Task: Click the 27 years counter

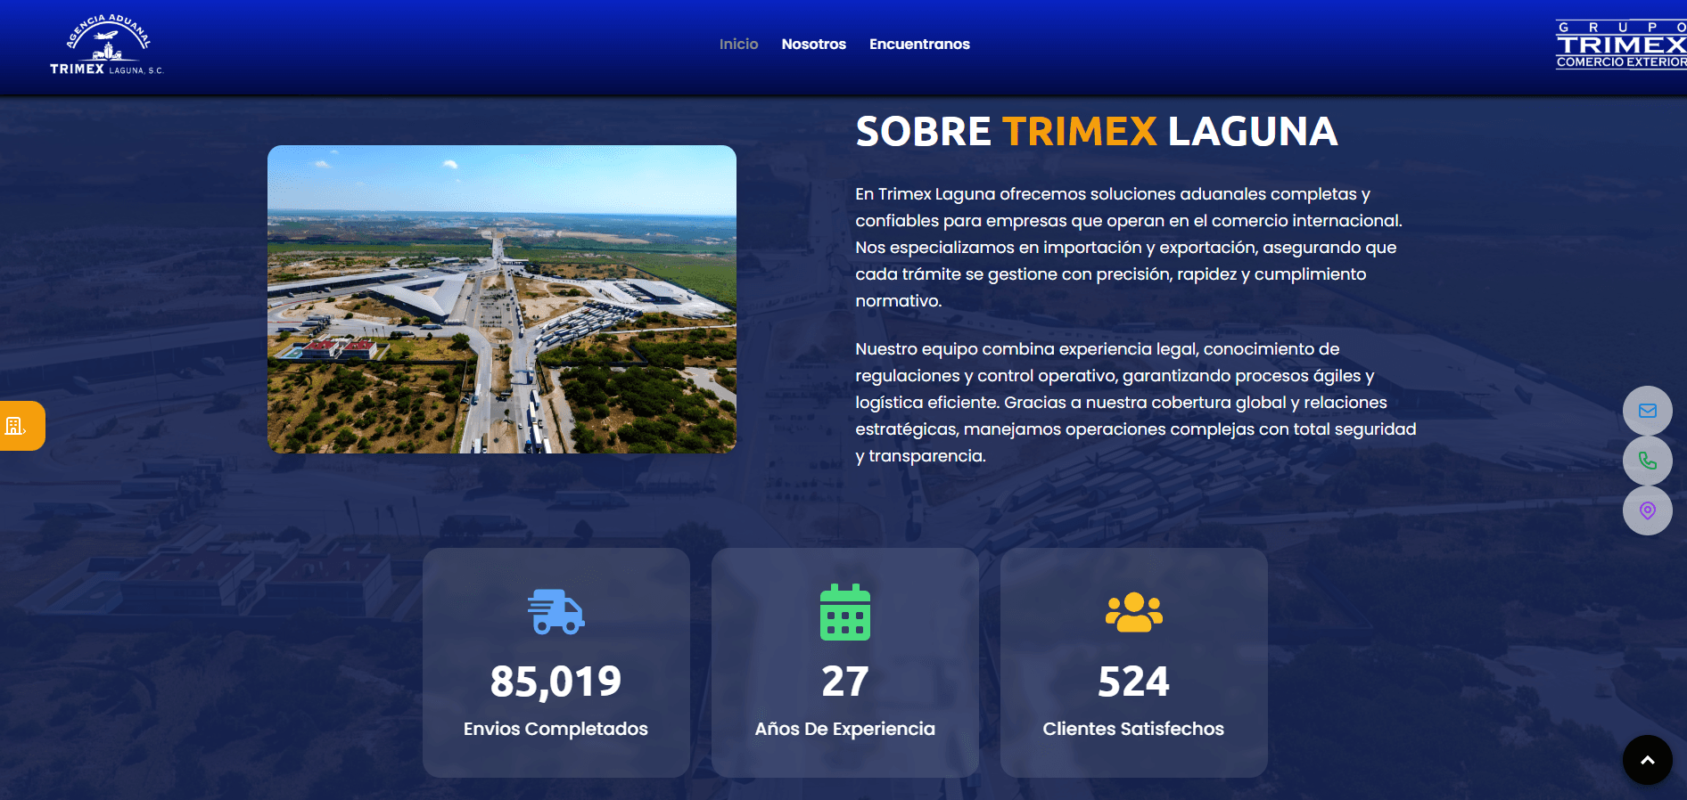Action: coord(844,682)
